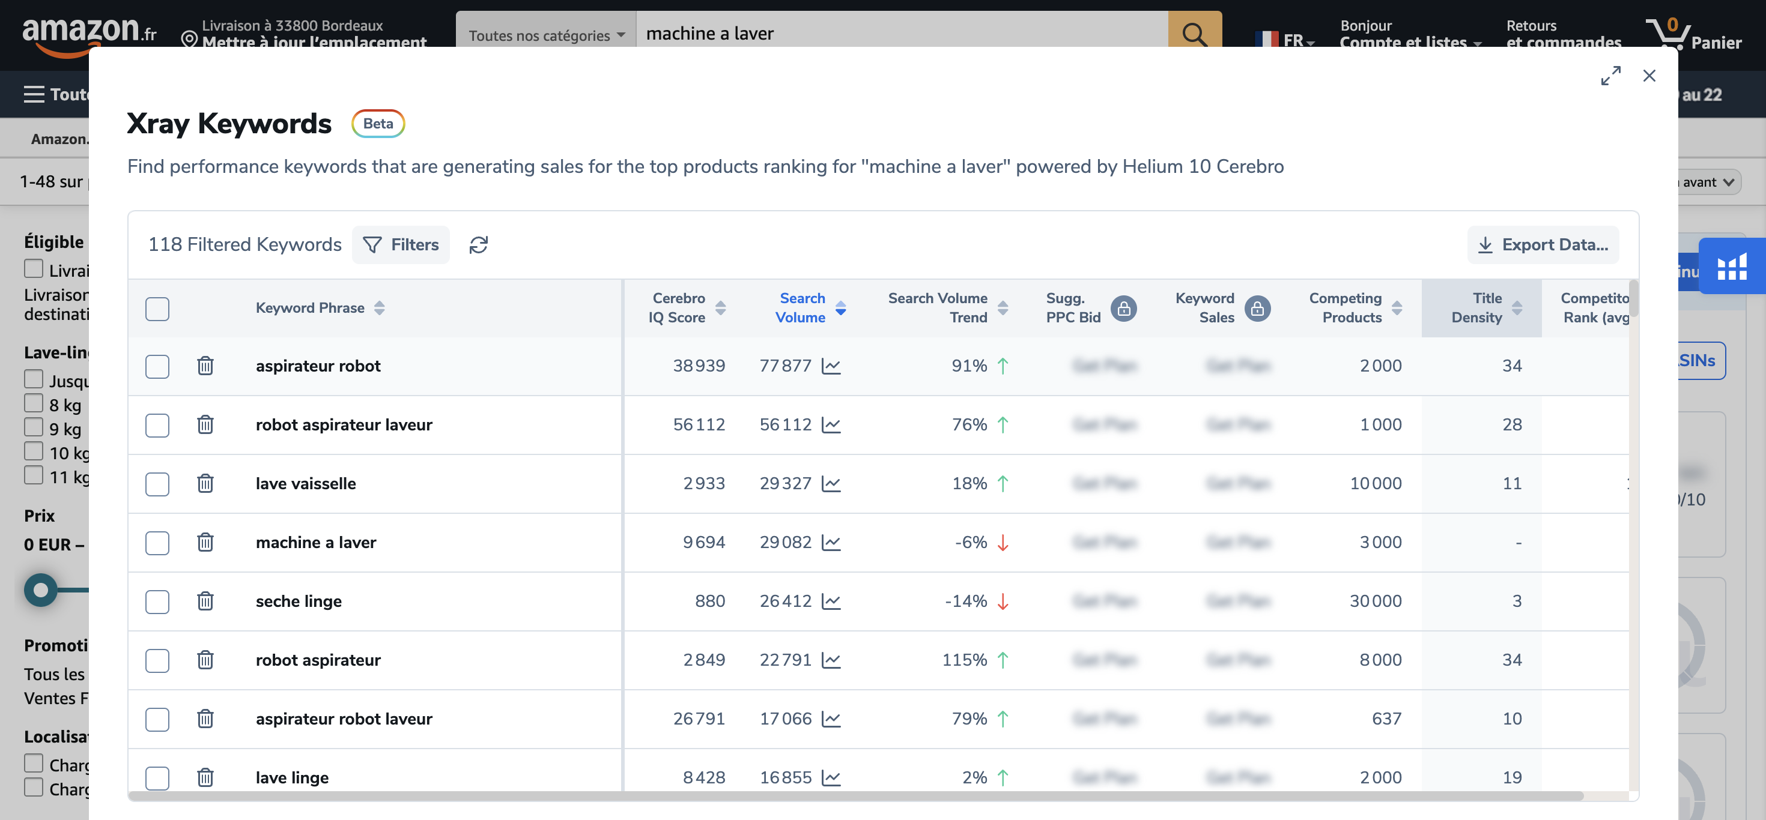Show search volume chart for aspirateur robot
1766x820 pixels.
point(831,366)
